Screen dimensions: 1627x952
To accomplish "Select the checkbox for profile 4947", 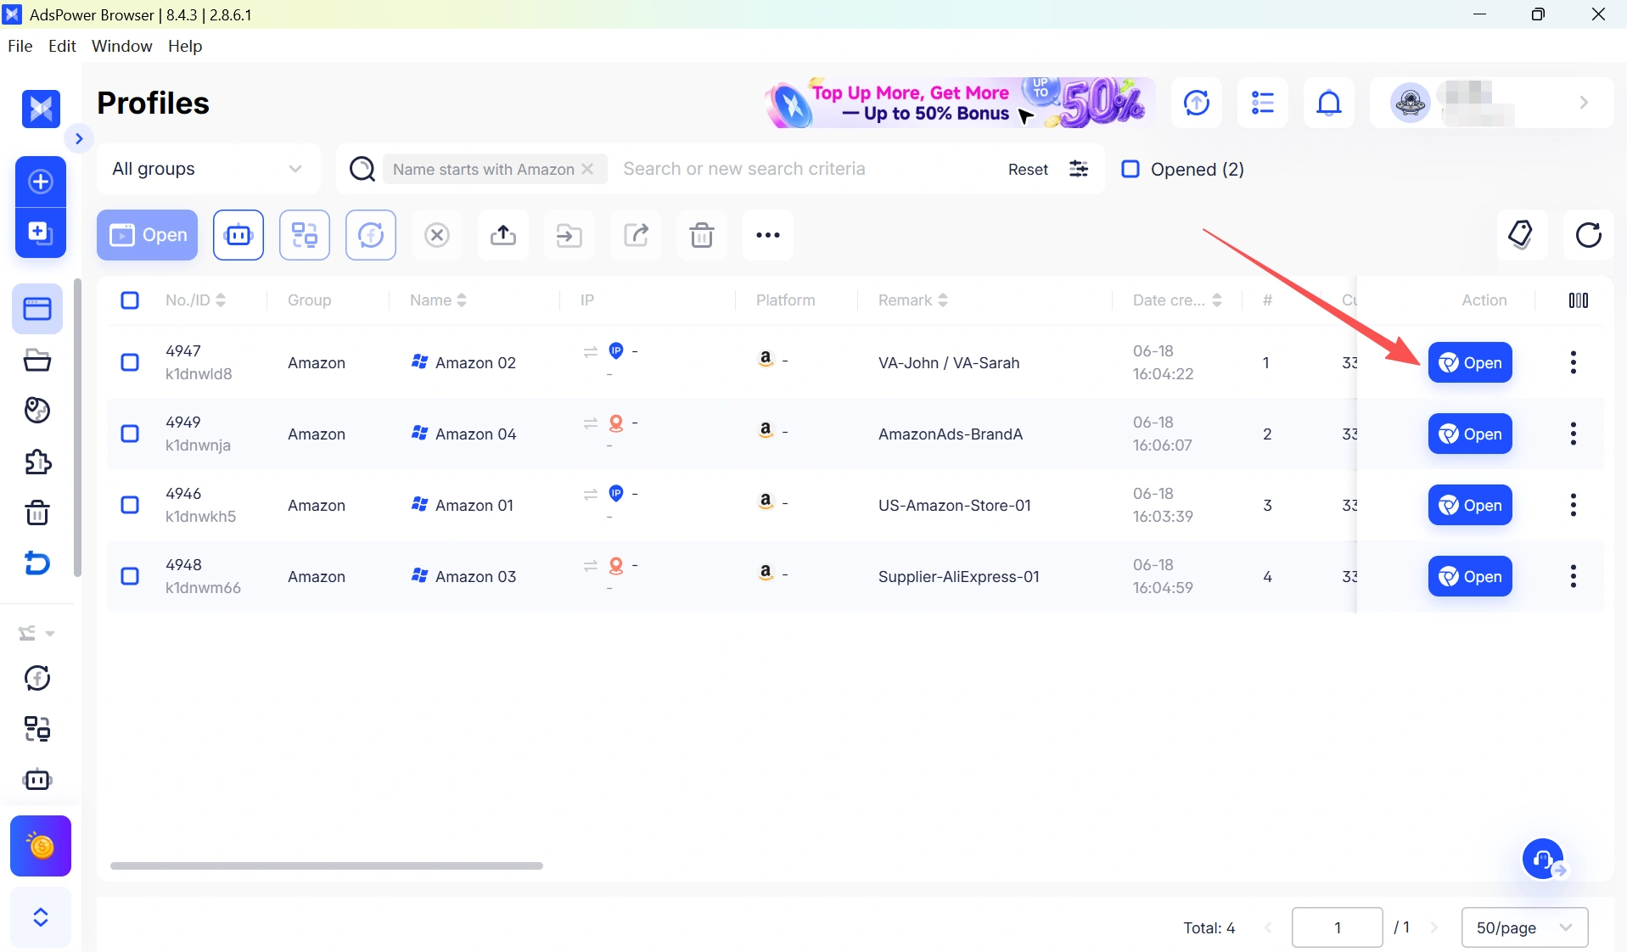I will click(x=130, y=362).
